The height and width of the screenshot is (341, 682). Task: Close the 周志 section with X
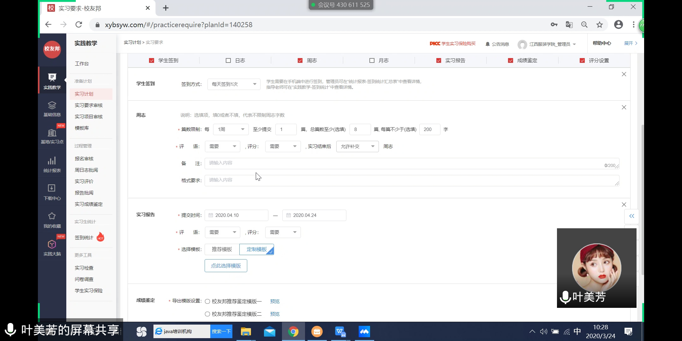(x=624, y=107)
